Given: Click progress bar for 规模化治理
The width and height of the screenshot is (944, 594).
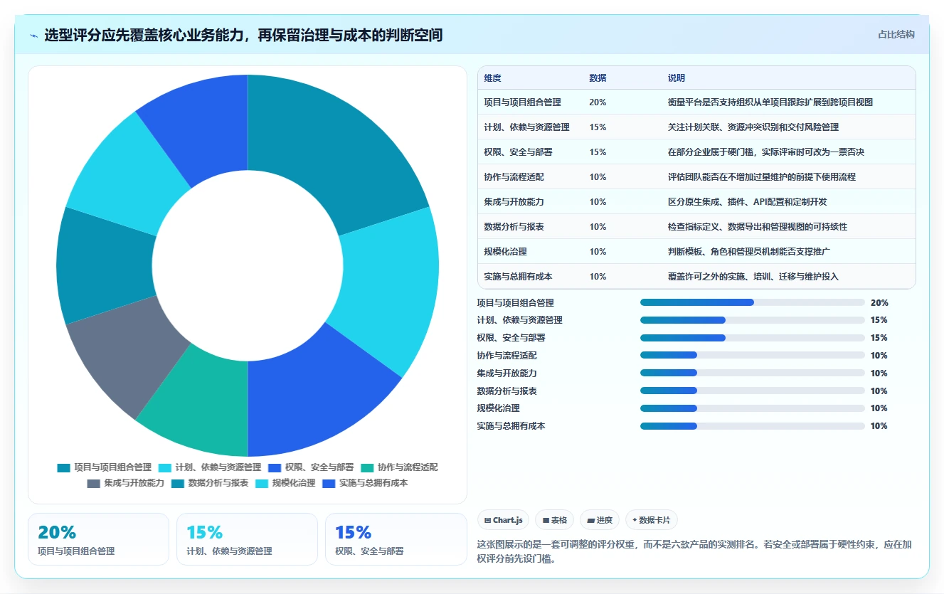Looking at the screenshot, I should point(752,408).
